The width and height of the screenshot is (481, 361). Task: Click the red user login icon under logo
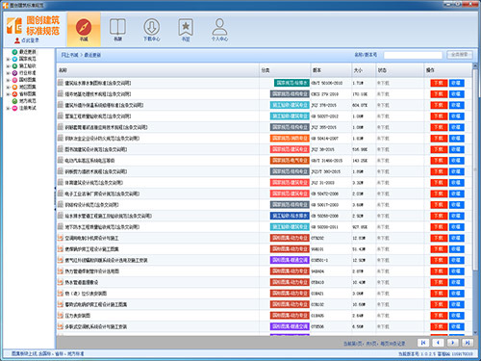[17, 40]
